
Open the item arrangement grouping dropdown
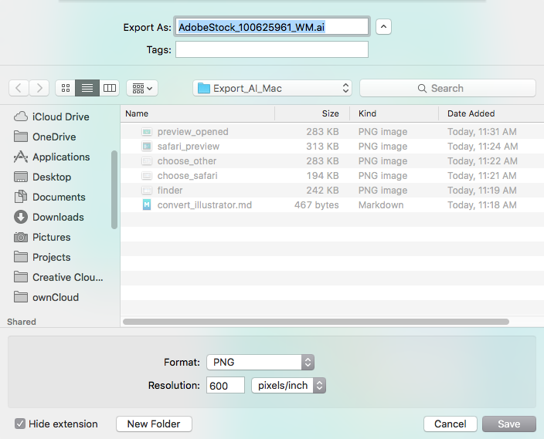pyautogui.click(x=142, y=88)
